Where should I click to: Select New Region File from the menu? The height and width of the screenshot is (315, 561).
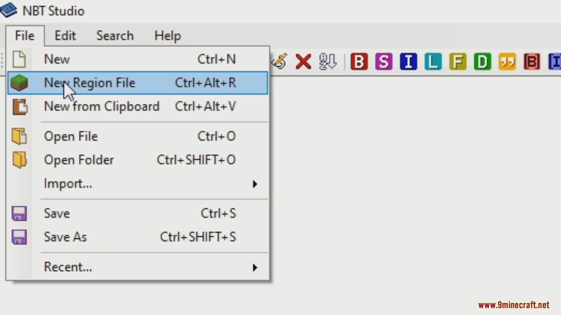(x=137, y=83)
